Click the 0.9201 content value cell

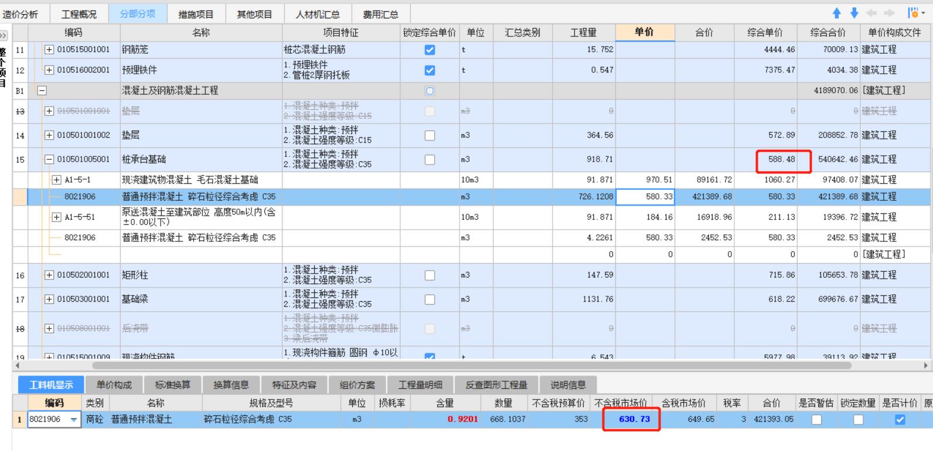(445, 419)
